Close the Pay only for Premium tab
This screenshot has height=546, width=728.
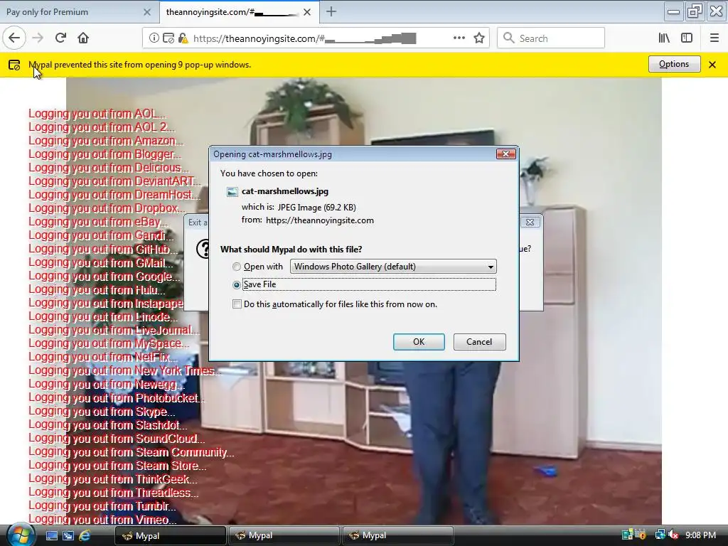(147, 12)
